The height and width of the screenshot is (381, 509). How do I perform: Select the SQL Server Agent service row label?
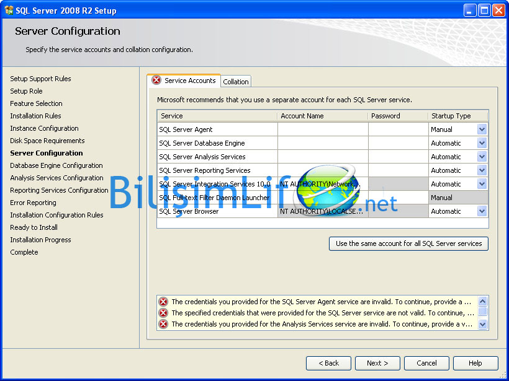coord(186,129)
